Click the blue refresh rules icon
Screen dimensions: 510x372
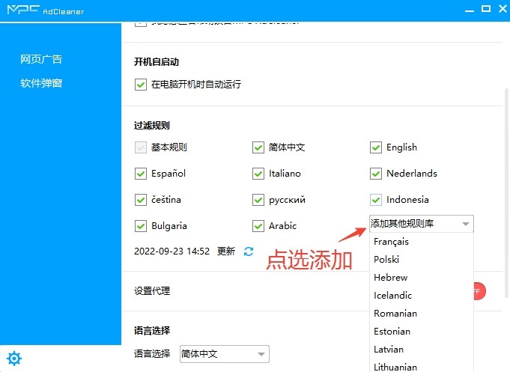click(249, 251)
